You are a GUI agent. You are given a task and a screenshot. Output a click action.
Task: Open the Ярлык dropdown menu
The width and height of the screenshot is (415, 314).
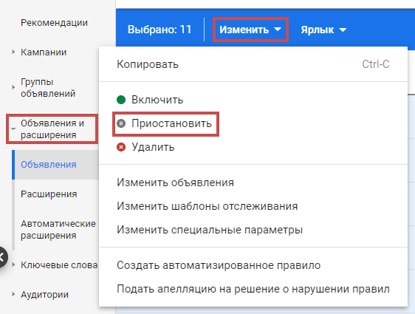point(323,30)
